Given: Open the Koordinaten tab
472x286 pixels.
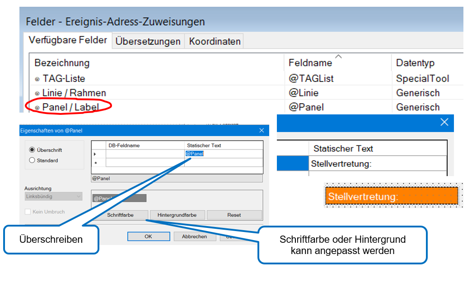Looking at the screenshot, I should 215,41.
